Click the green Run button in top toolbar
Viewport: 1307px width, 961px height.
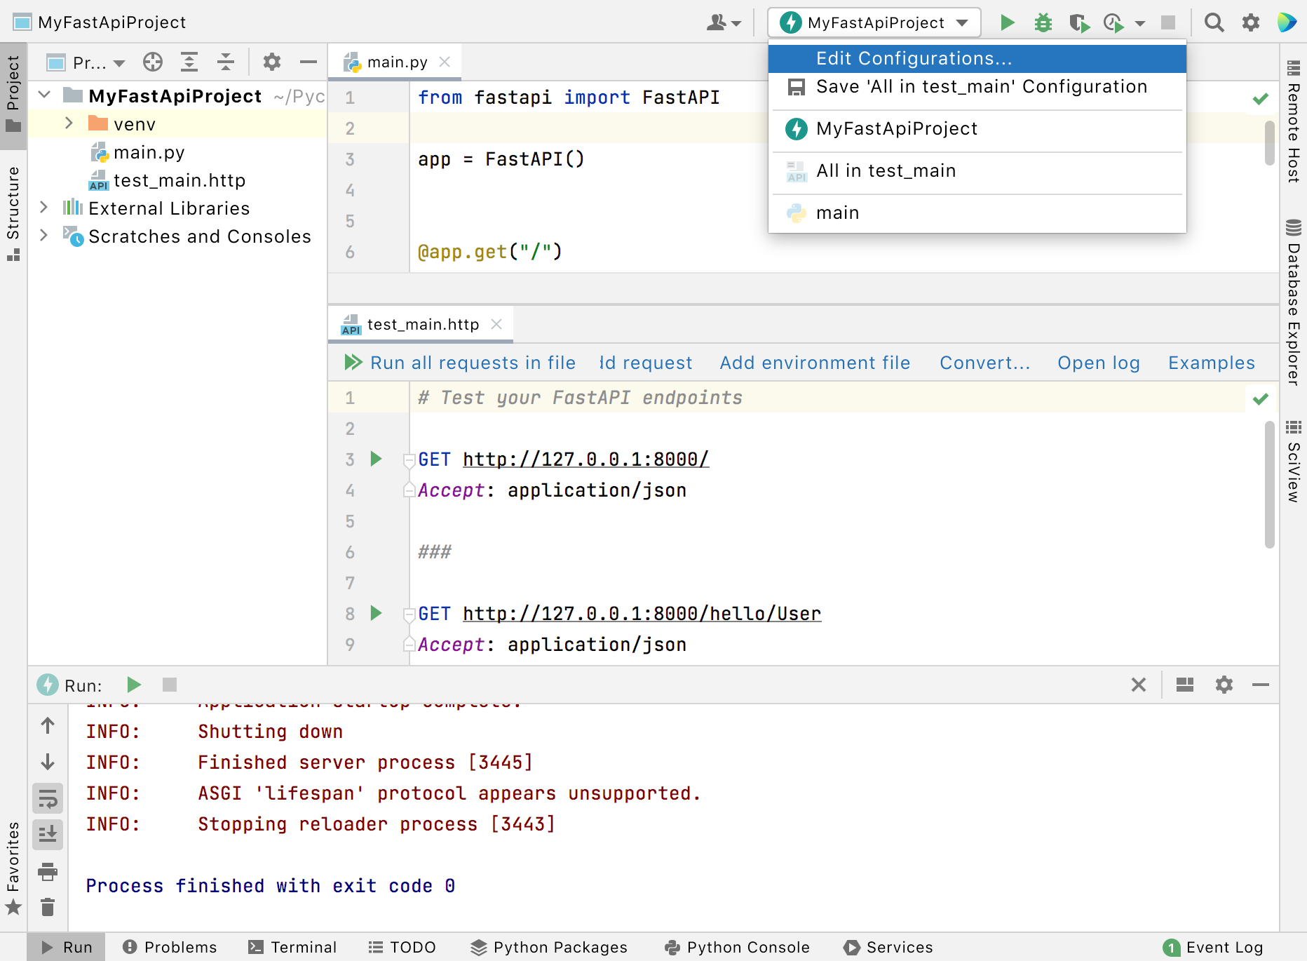tap(1007, 22)
